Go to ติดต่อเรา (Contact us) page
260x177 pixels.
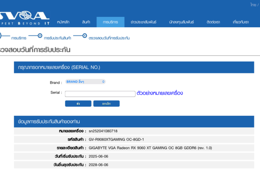click(213, 22)
